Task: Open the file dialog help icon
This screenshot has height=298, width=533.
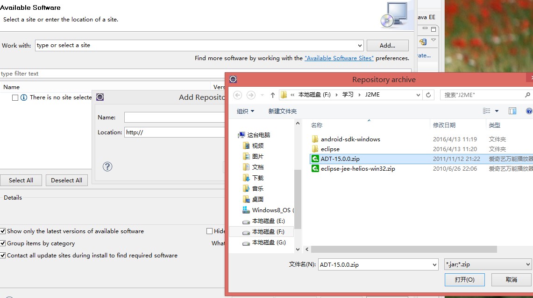Action: 529,111
